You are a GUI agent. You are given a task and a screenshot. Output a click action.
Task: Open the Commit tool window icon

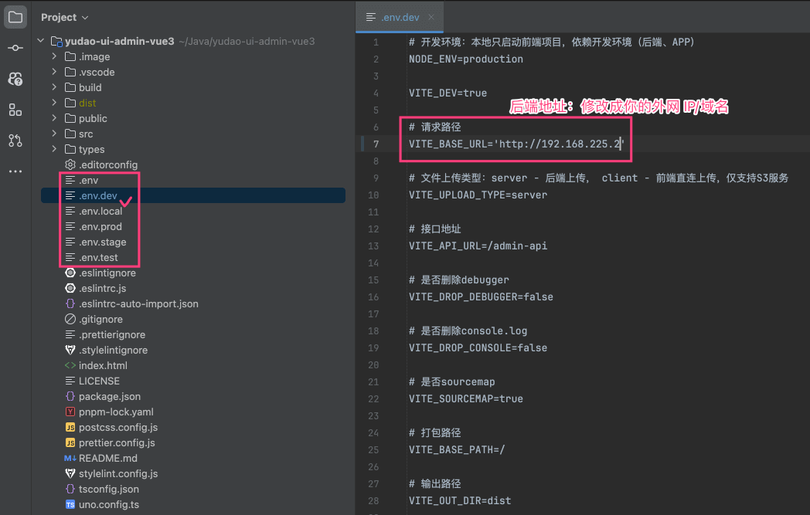coord(15,48)
